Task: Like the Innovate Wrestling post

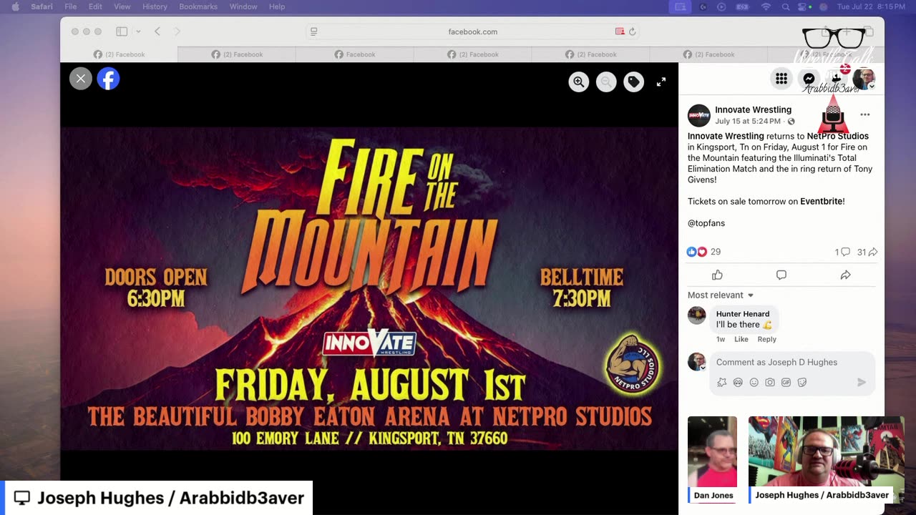Action: click(717, 275)
